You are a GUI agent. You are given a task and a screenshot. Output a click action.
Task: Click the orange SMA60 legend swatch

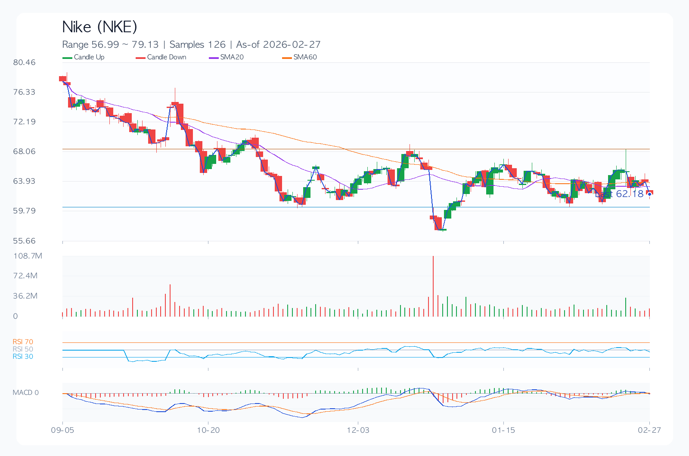pyautogui.click(x=287, y=58)
